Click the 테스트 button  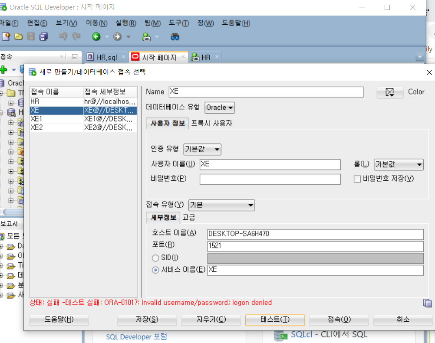275,320
